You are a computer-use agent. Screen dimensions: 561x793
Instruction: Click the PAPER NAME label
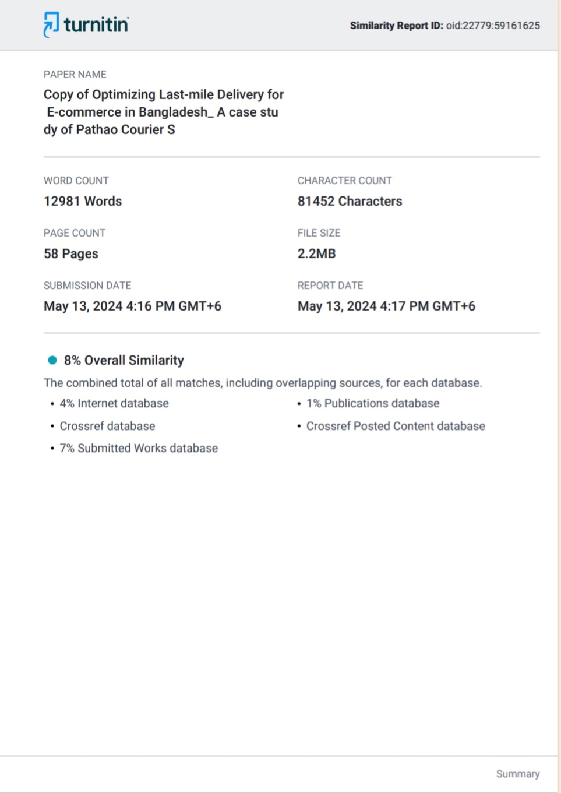click(x=75, y=75)
